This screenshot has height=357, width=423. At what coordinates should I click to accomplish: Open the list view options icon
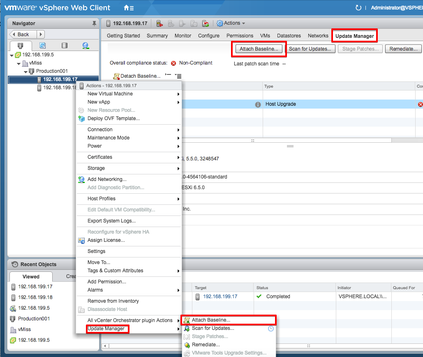178,76
